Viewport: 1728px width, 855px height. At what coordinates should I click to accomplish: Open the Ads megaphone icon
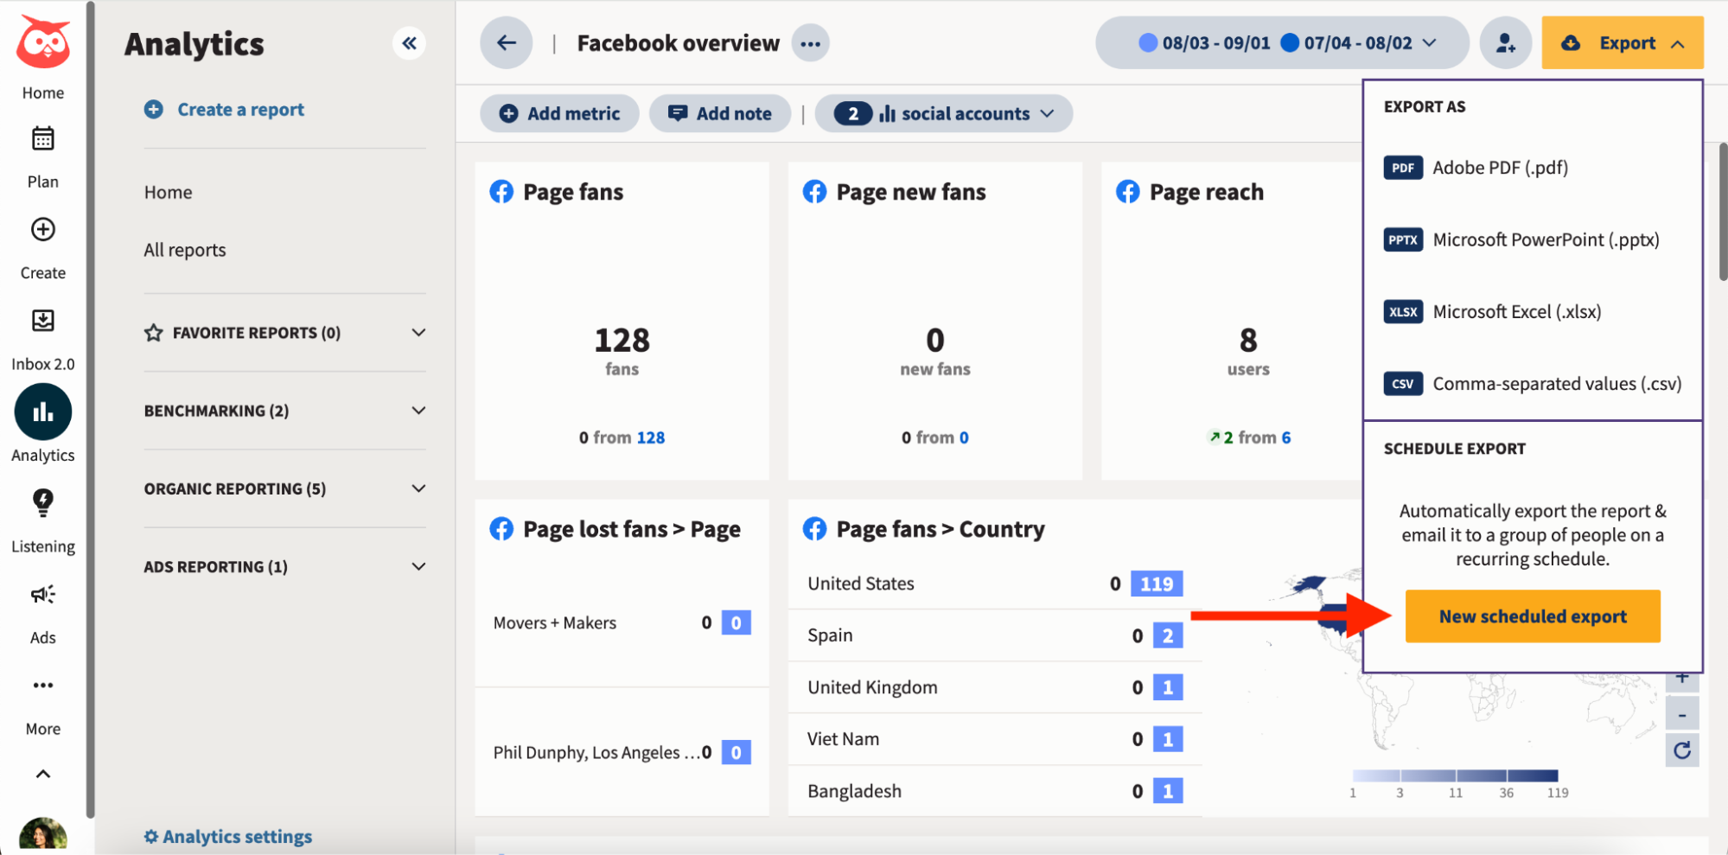43,594
